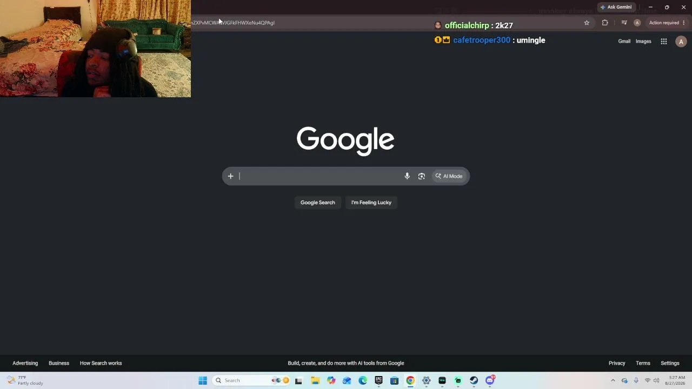
Task: Open the Business footer link
Action: tap(59, 363)
